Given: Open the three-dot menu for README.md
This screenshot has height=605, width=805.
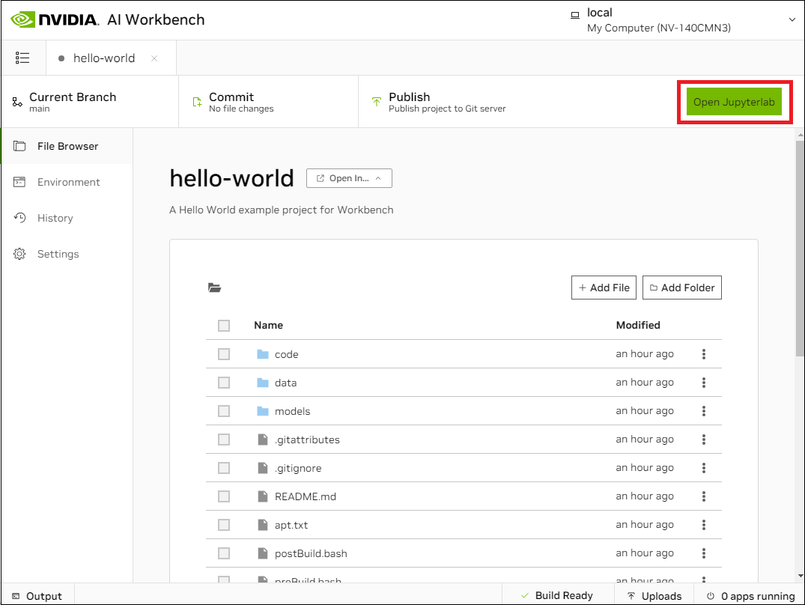Looking at the screenshot, I should (x=704, y=496).
